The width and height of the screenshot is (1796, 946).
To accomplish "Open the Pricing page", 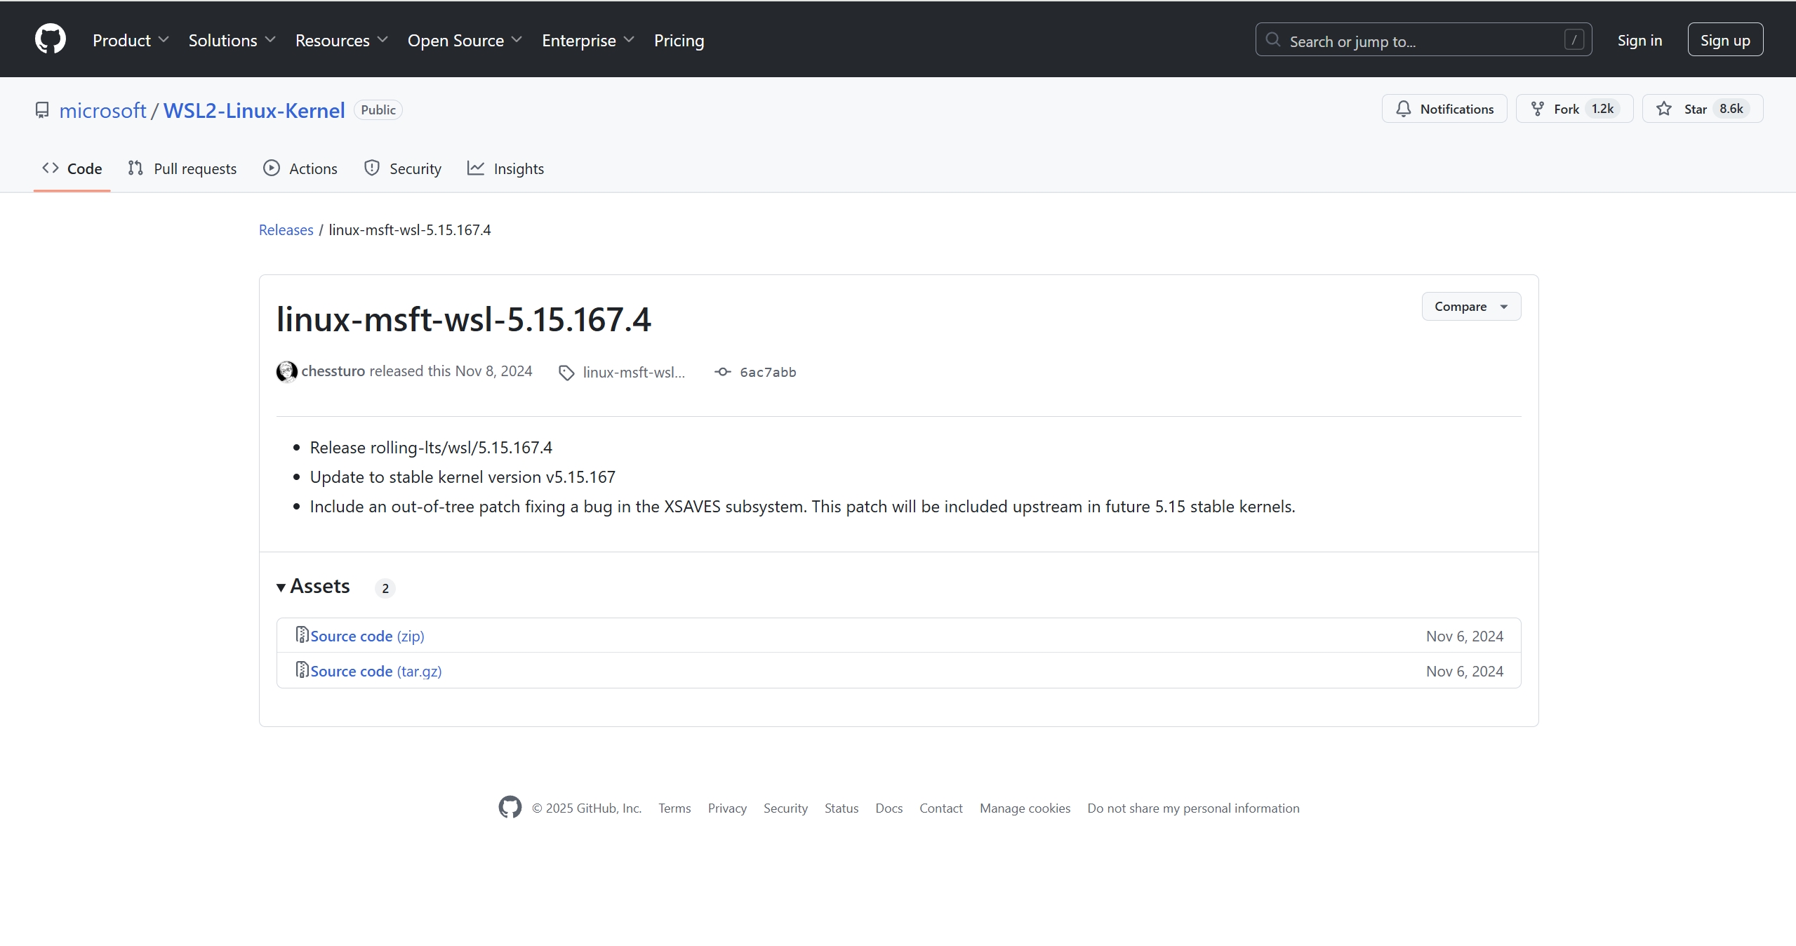I will pos(679,41).
